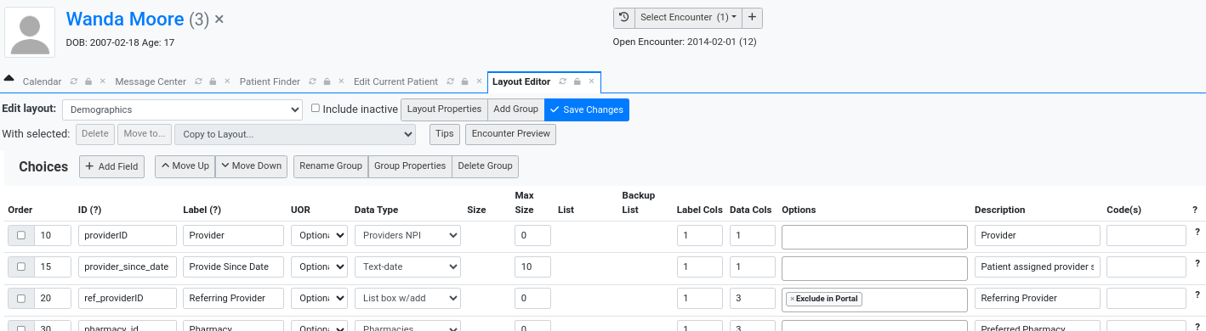Remove the Exclude in Portal option tag
The image size is (1206, 331).
tap(792, 299)
